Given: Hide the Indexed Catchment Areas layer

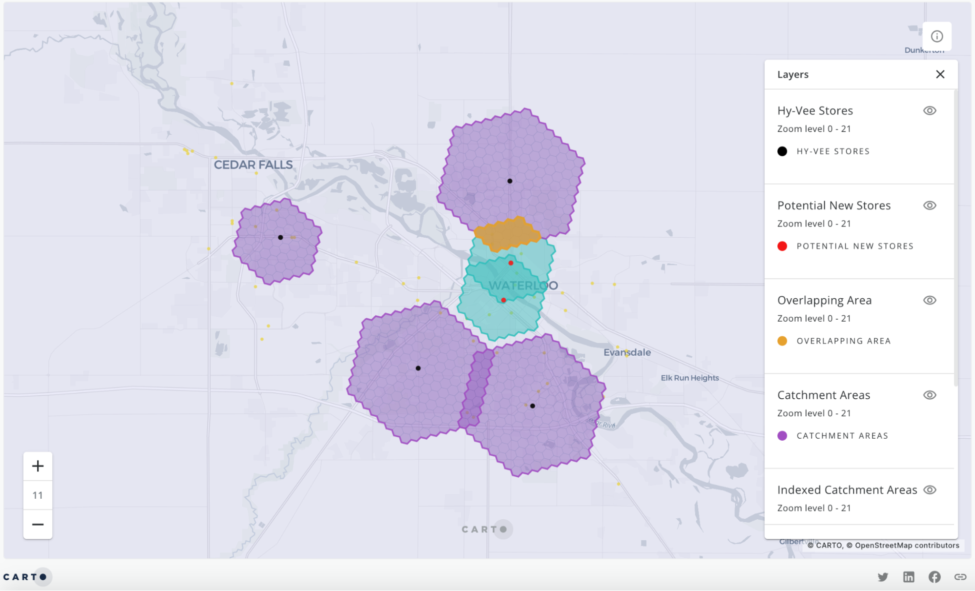Looking at the screenshot, I should click(930, 489).
